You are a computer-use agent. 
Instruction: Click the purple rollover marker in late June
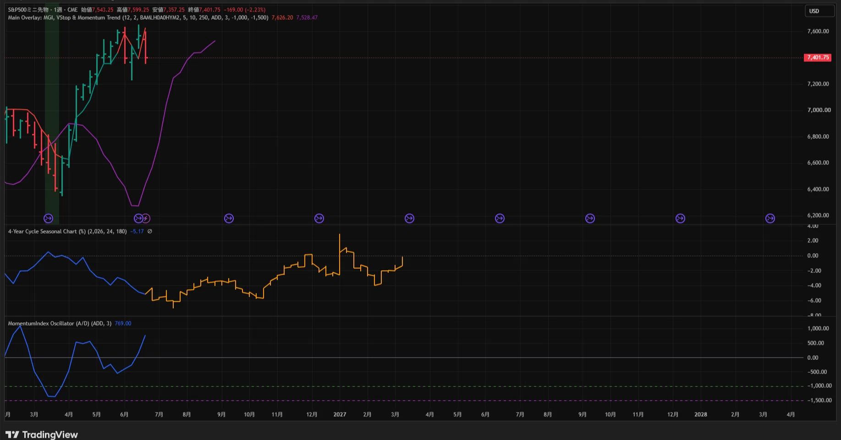point(138,218)
